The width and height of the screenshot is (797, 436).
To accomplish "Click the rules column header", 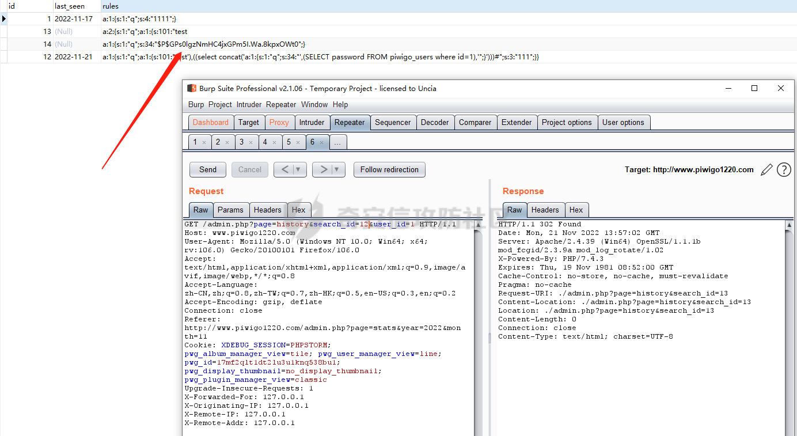I will pyautogui.click(x=449, y=6).
